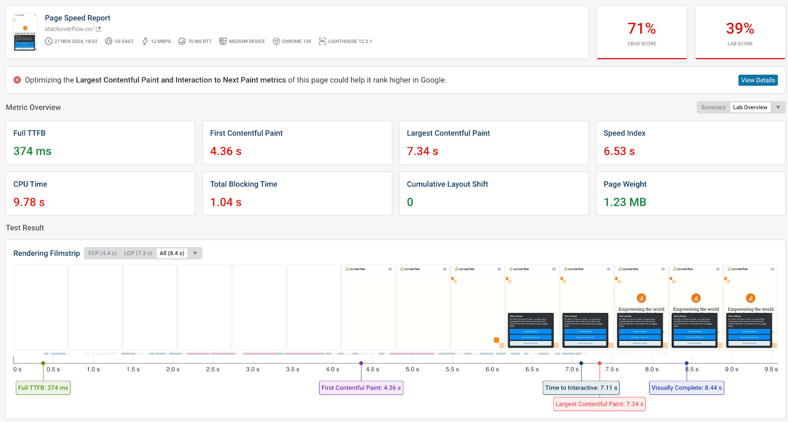The image size is (788, 422).
Task: Open the Speed Index metric card
Action: pos(690,143)
